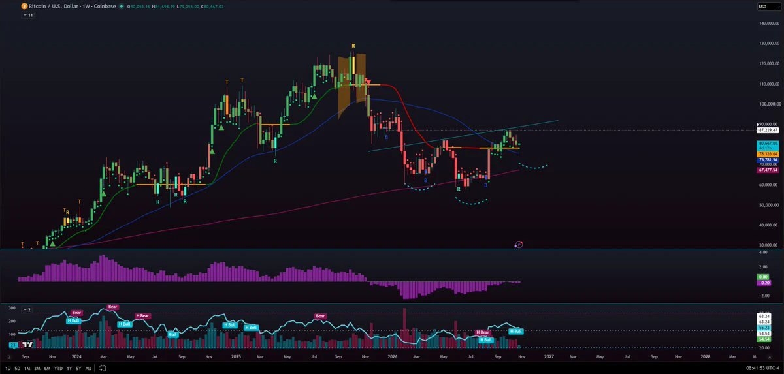Click the alert arrow beside 90,000.00

coord(759,124)
